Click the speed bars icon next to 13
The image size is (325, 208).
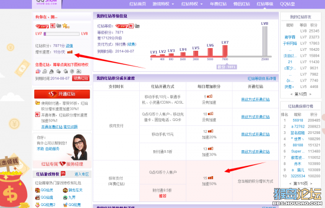tap(211, 149)
